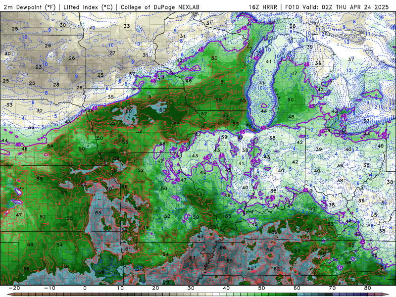Viewport: 396px width, 297px height.
Task: Click the '66' dewpoint value on the map
Action: coord(223,248)
